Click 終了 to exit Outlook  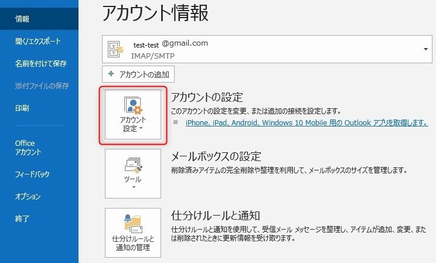pyautogui.click(x=22, y=218)
